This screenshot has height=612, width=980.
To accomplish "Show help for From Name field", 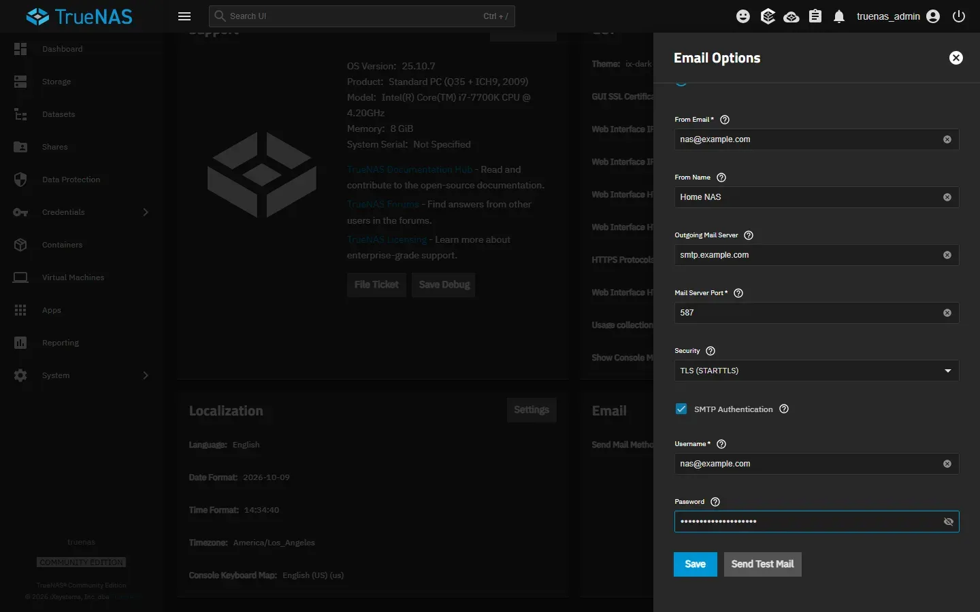I will [721, 177].
